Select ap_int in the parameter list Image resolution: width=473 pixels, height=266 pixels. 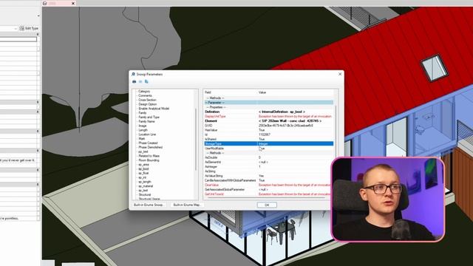tap(143, 177)
